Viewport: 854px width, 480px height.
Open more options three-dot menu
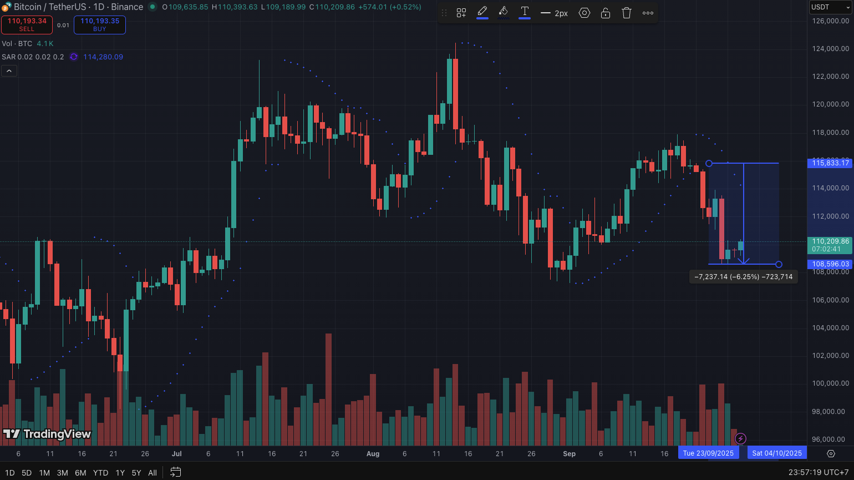(x=648, y=13)
